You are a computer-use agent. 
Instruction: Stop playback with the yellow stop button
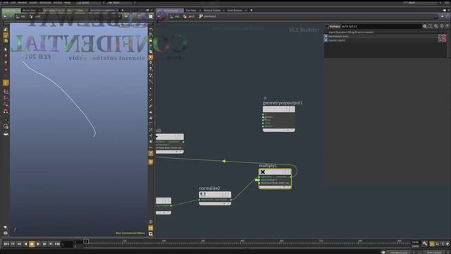point(32,244)
